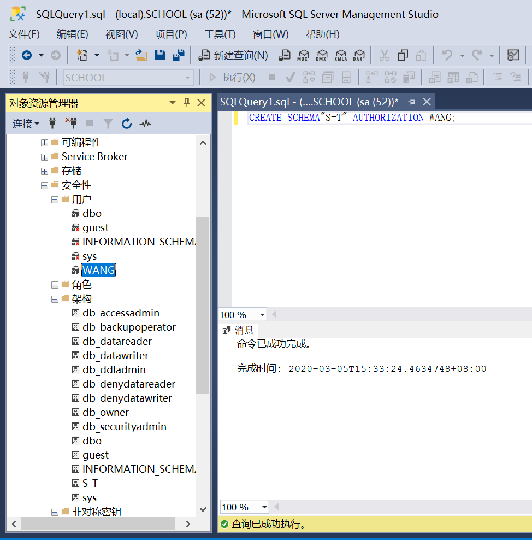The width and height of the screenshot is (532, 540).
Task: Select the db_owner schema node
Action: [105, 412]
